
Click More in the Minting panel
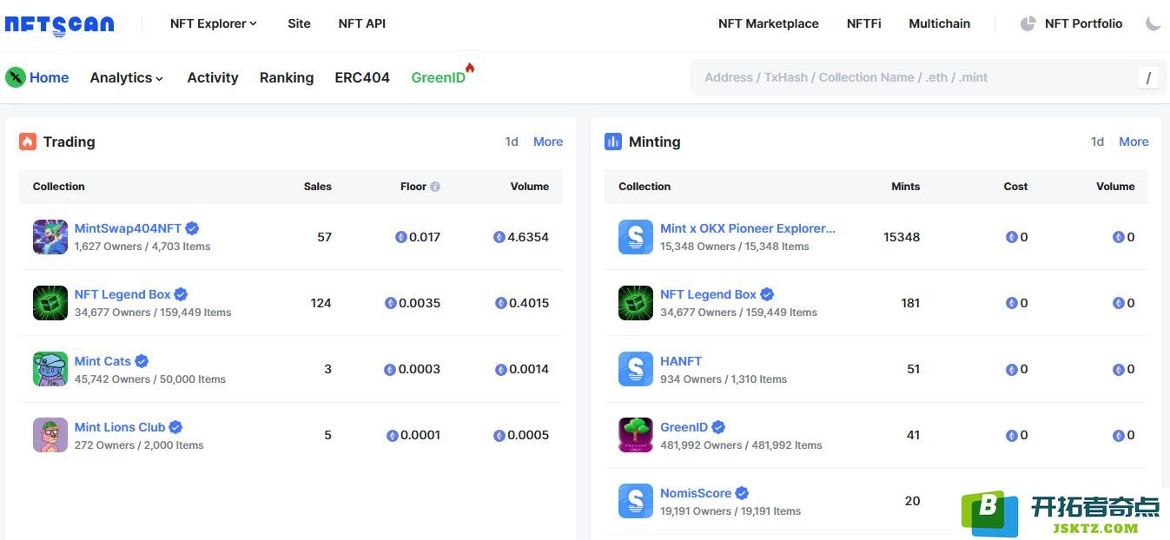pos(1134,142)
